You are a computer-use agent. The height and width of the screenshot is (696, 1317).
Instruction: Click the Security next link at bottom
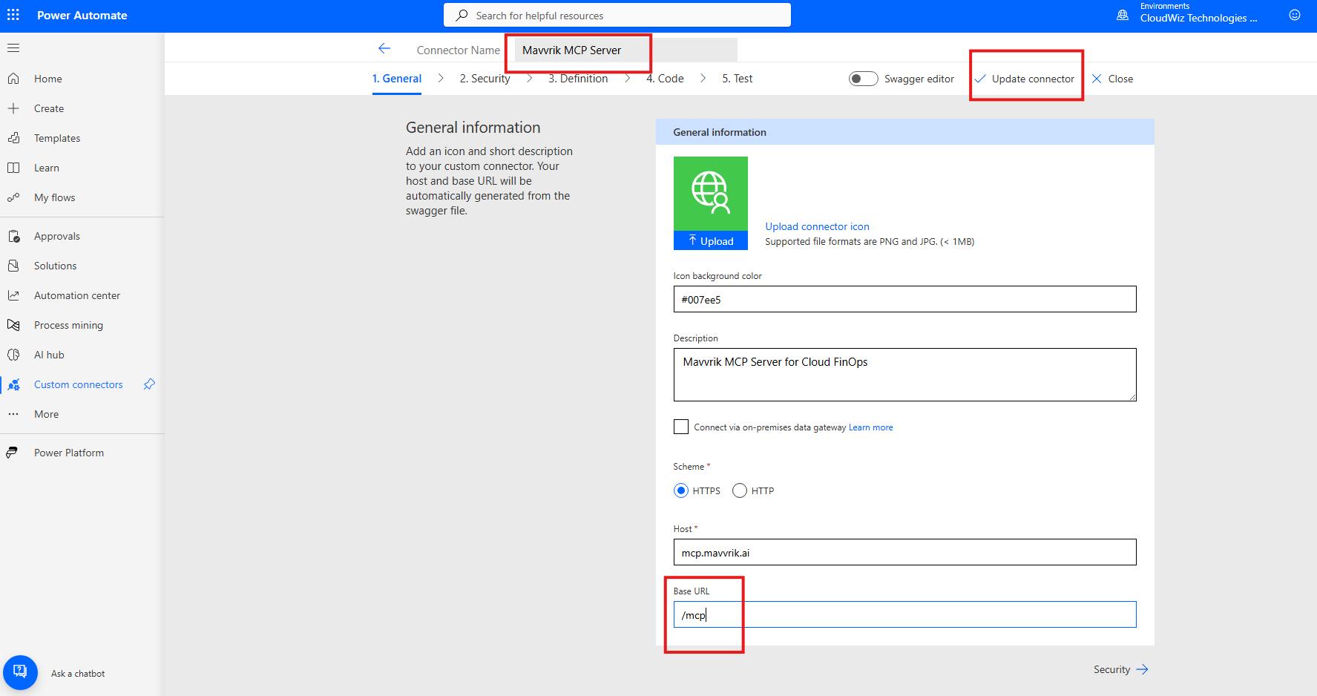[x=1121, y=669]
